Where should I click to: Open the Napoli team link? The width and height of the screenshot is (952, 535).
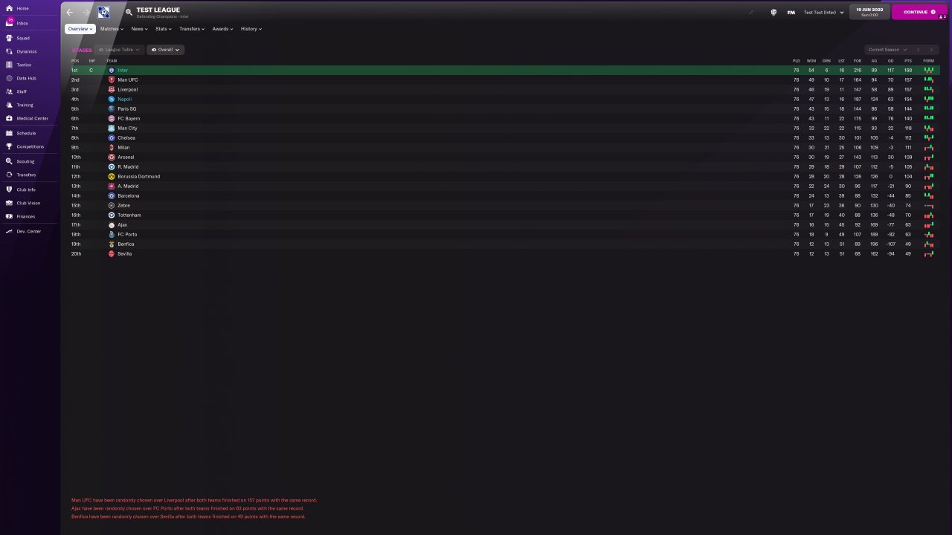click(124, 99)
